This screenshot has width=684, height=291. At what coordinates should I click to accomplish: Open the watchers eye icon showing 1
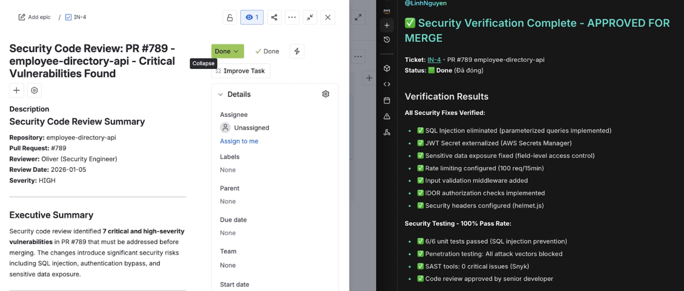252,17
